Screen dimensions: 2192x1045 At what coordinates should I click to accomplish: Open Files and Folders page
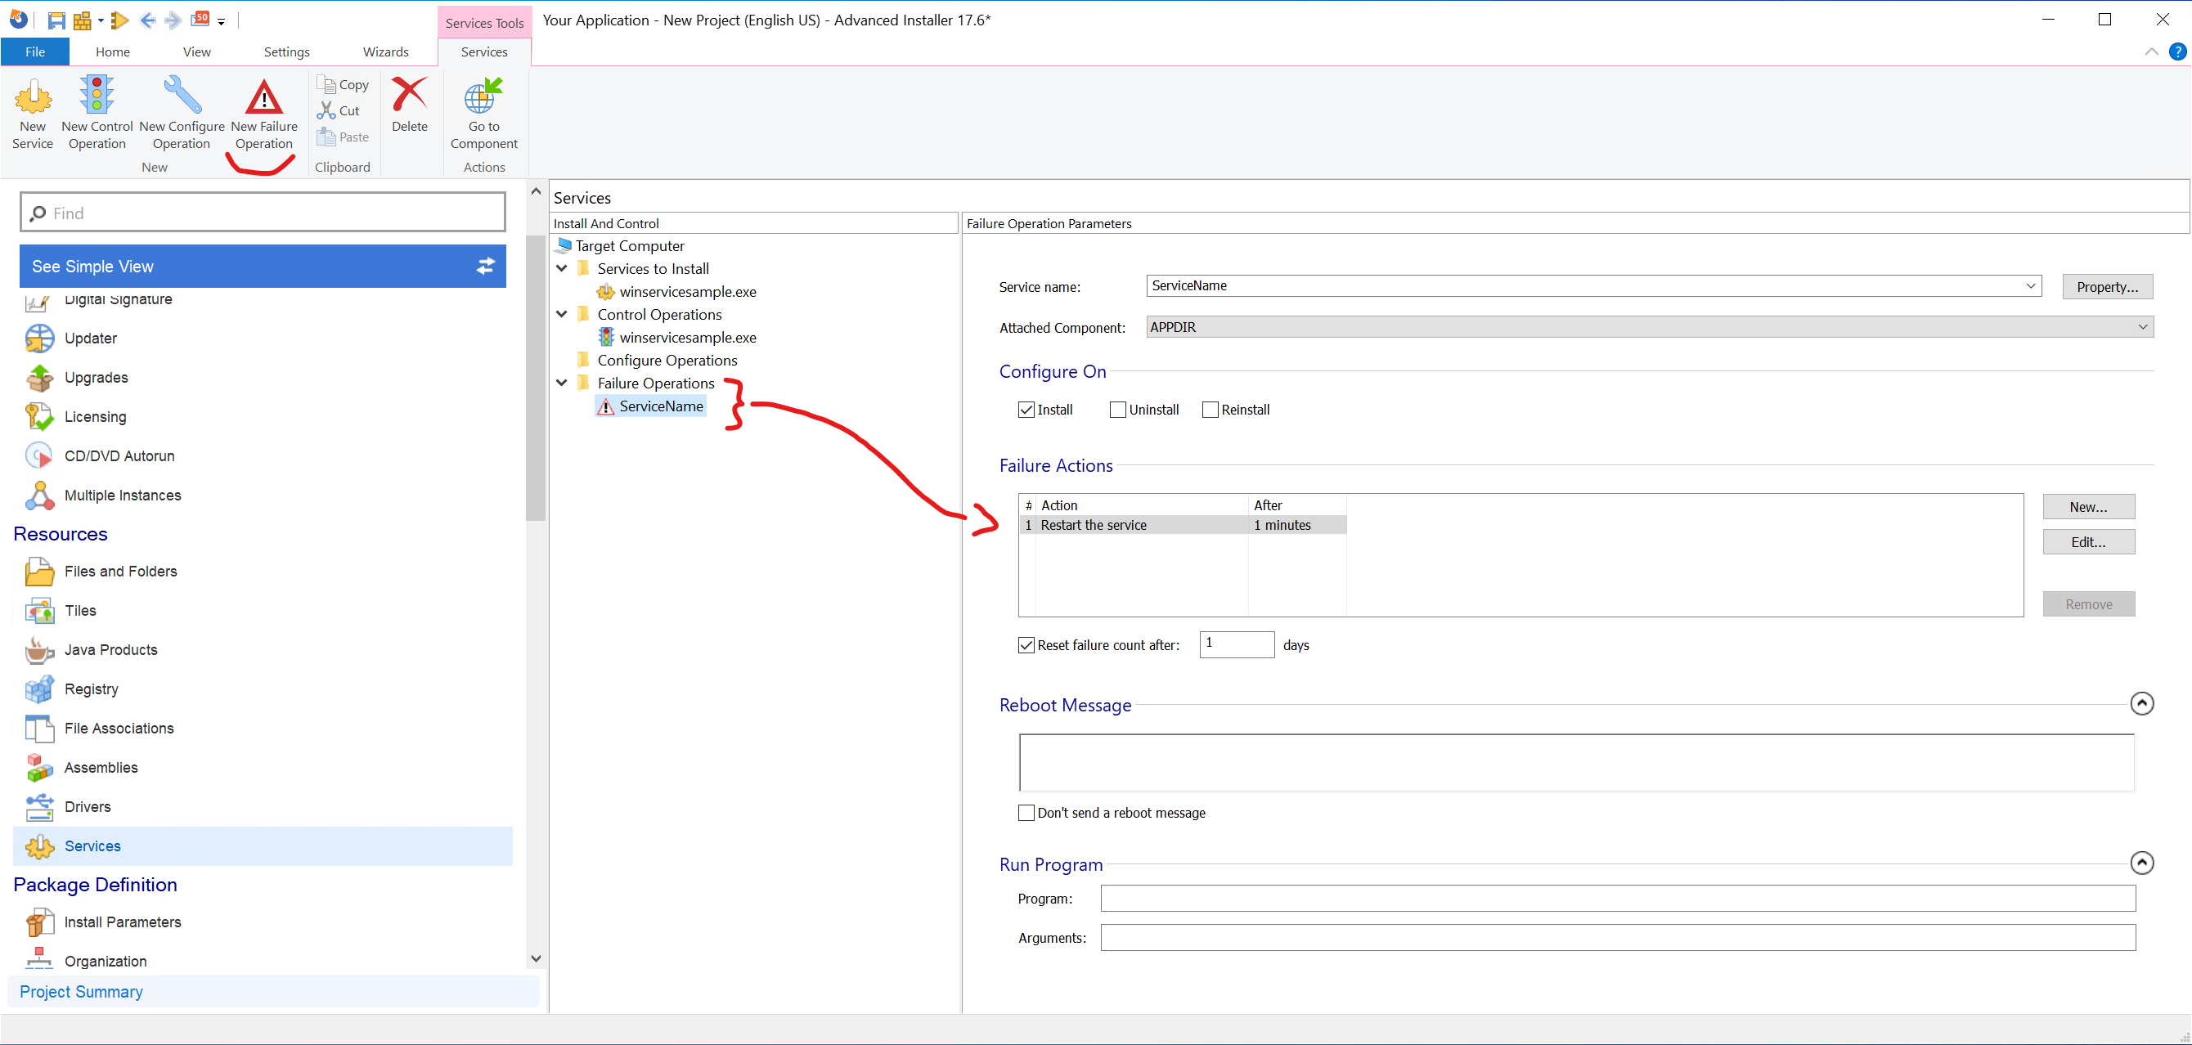point(120,572)
